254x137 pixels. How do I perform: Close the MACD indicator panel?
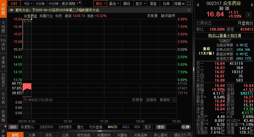click(174, 100)
